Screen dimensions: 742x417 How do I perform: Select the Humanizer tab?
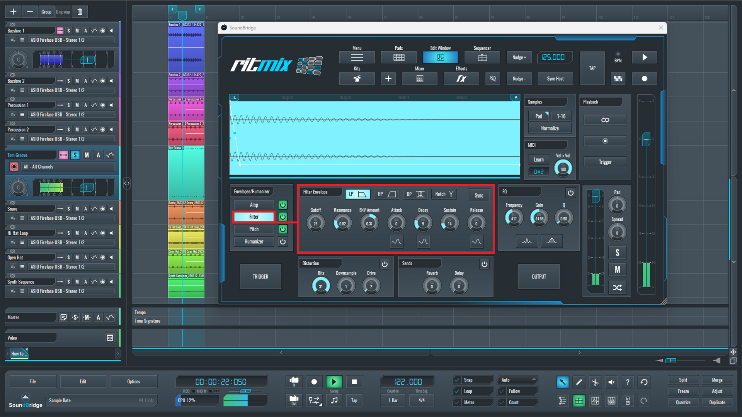[x=254, y=242]
